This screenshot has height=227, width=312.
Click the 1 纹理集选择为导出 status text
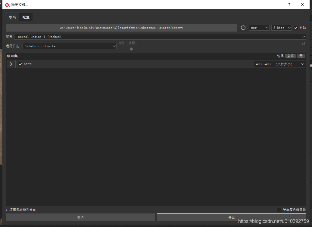point(21,210)
